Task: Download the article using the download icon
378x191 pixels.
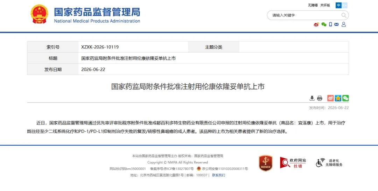Action: [312, 98]
